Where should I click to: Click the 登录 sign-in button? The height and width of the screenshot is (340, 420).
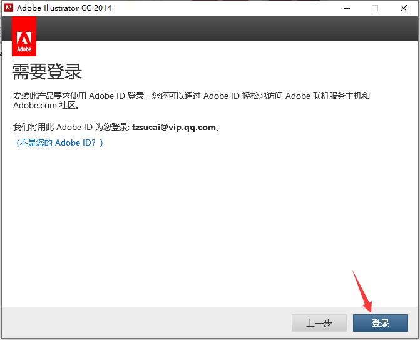coord(381,323)
